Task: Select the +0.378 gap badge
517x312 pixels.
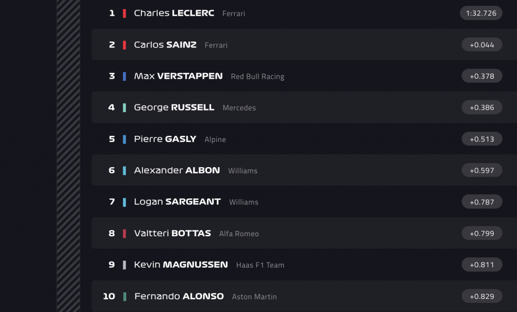Action: pos(482,76)
